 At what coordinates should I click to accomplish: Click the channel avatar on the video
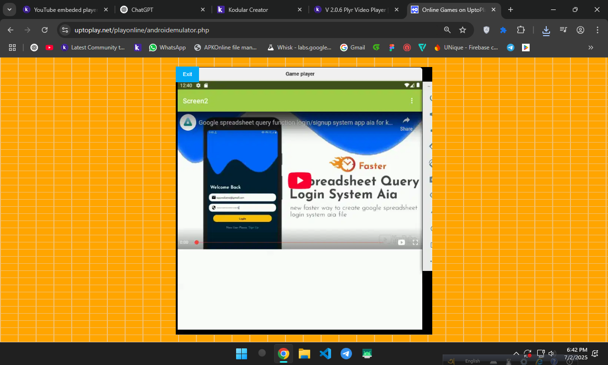pos(188,122)
